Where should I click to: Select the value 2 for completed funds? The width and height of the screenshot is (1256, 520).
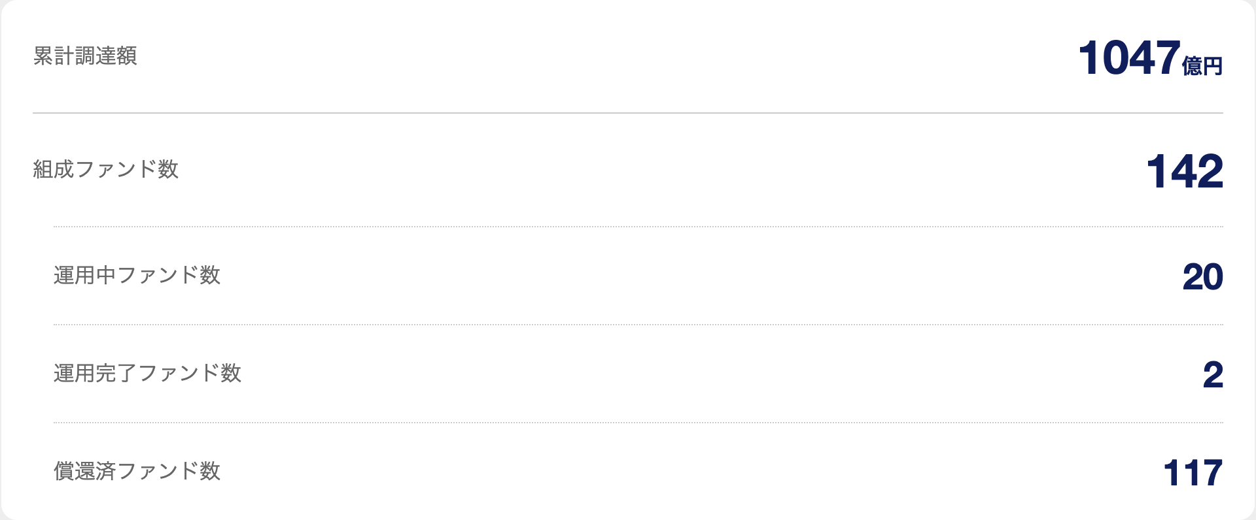[1213, 375]
